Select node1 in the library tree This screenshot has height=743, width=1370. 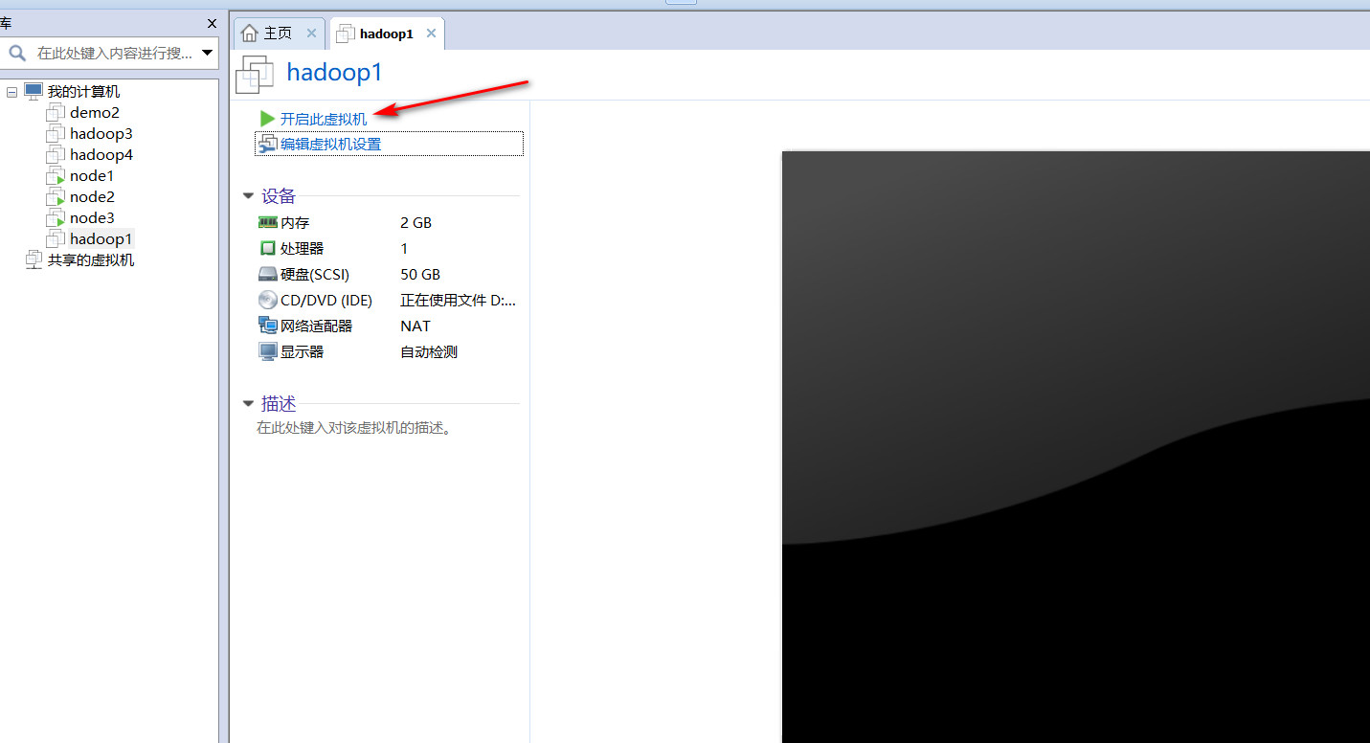click(92, 175)
